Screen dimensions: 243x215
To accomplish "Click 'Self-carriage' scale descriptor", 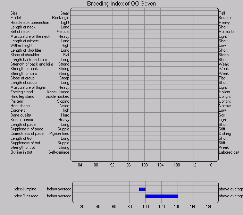I will 59,152.
